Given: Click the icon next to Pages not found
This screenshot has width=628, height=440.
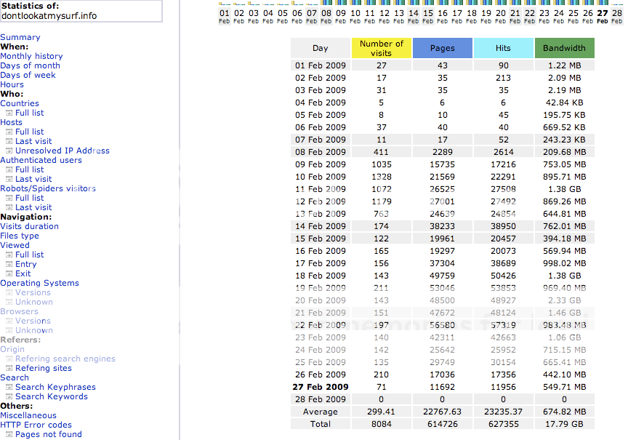Looking at the screenshot, I should 9,435.
